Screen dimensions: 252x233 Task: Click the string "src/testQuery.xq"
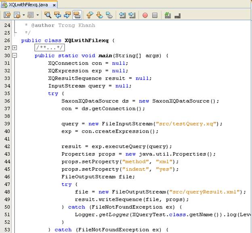[x=186, y=124]
